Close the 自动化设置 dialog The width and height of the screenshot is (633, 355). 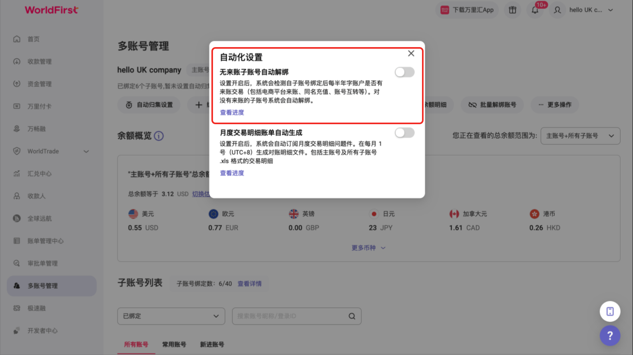click(411, 54)
